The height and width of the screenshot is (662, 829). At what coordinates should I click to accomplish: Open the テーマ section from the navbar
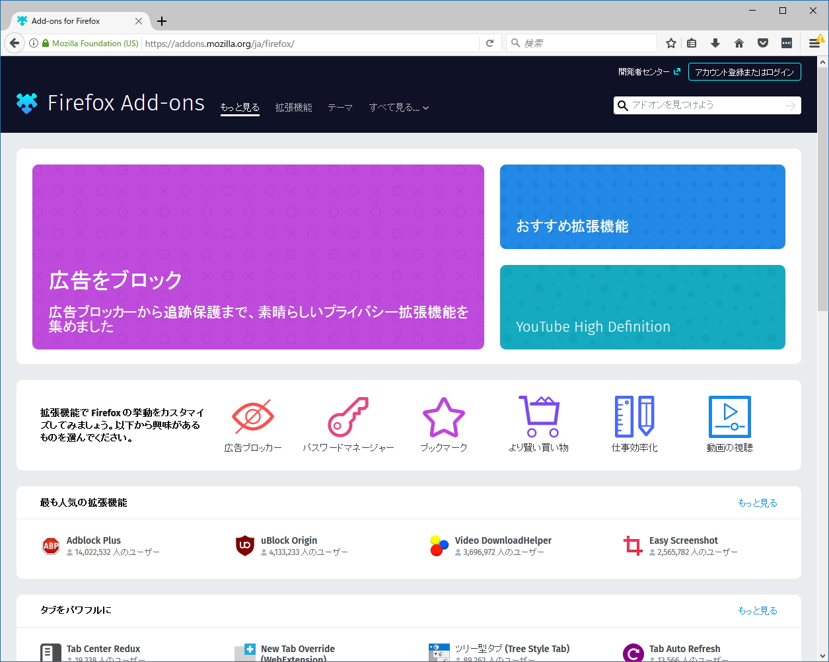pos(340,107)
